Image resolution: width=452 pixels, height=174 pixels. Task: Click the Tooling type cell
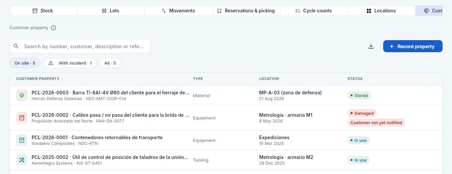tap(201, 160)
